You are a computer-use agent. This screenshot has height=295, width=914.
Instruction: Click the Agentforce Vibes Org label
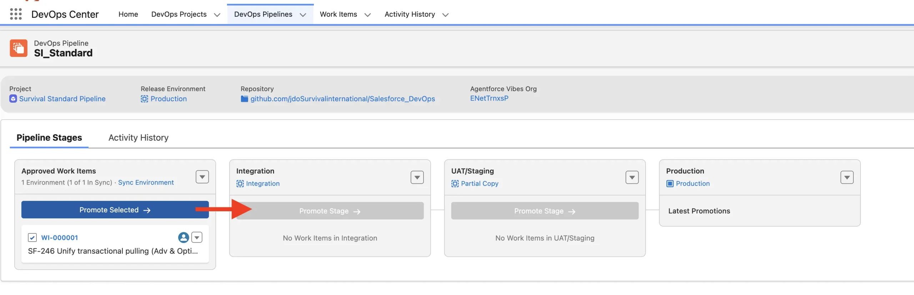503,89
